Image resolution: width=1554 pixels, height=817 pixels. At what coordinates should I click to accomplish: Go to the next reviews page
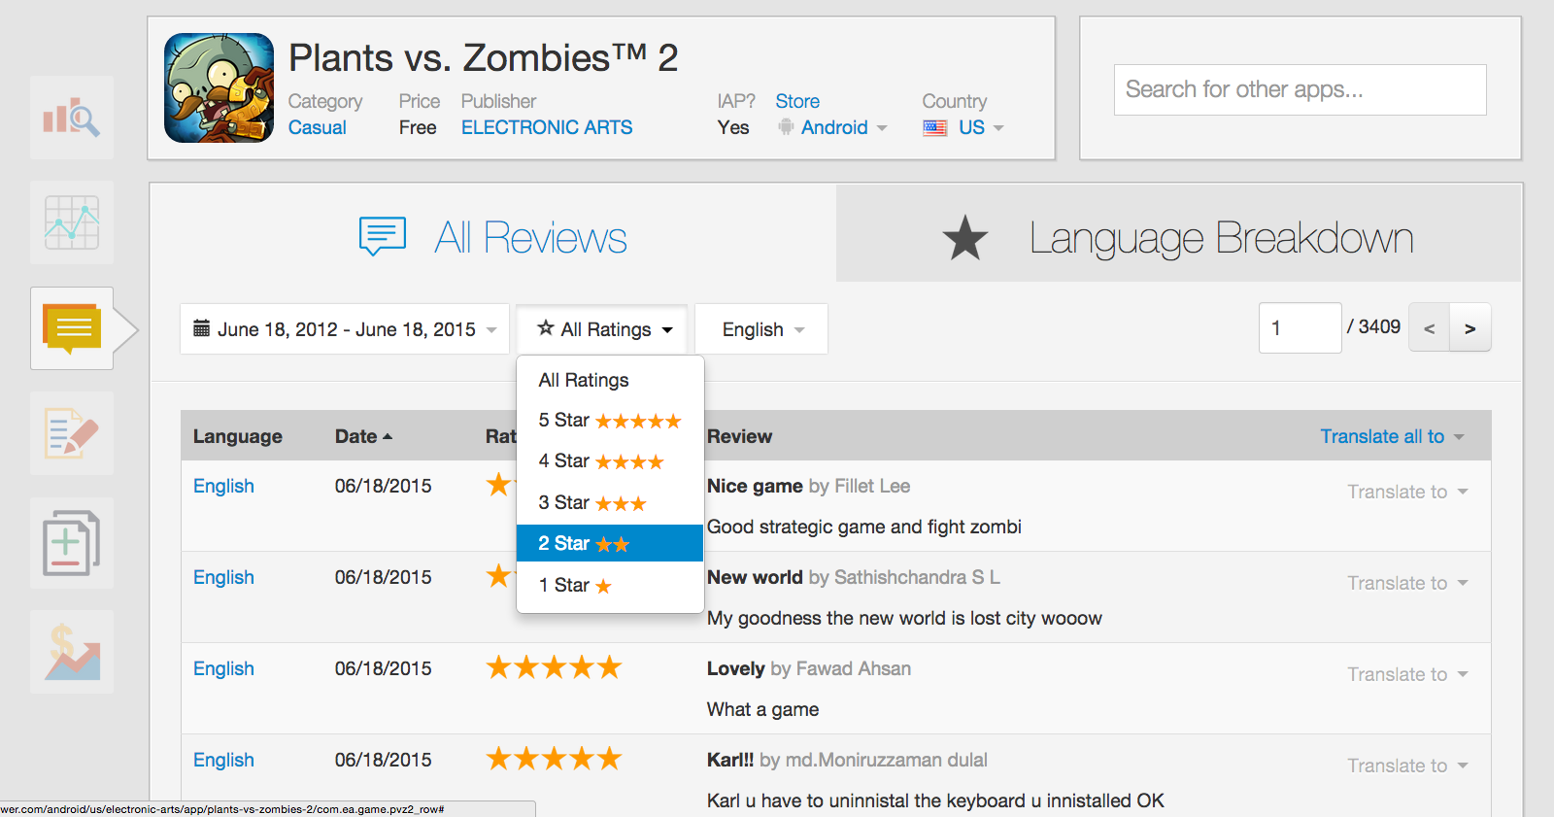(1470, 328)
